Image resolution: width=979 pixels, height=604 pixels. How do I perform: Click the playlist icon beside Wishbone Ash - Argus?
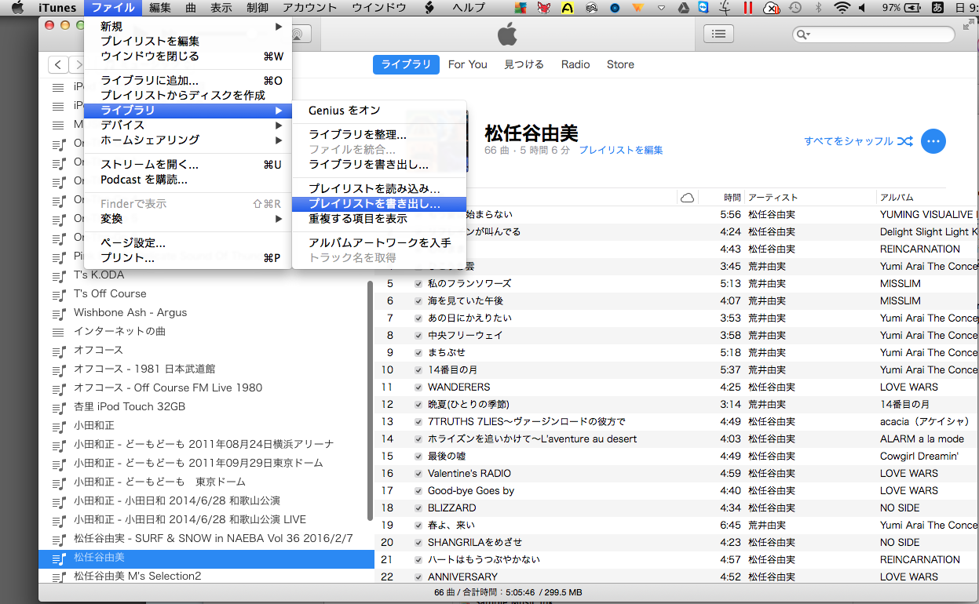click(58, 314)
